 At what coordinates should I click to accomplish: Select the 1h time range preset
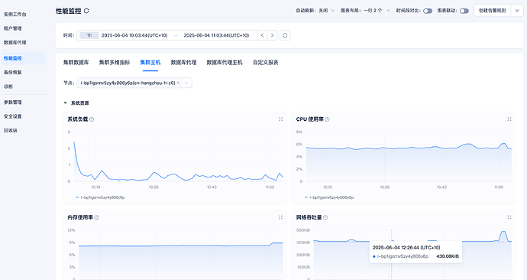89,35
